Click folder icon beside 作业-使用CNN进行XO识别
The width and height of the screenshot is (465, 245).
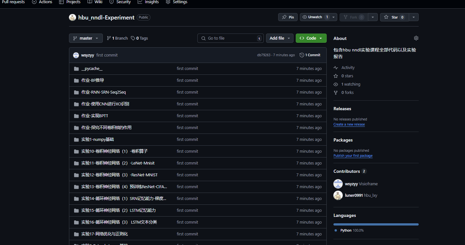point(76,104)
